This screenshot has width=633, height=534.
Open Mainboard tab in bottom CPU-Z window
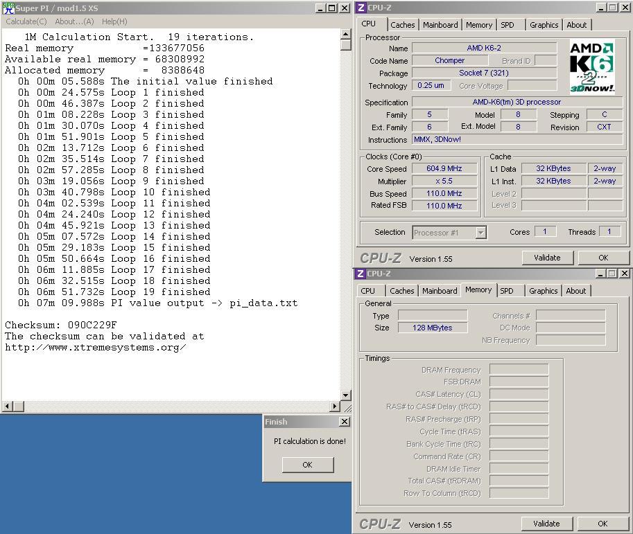[x=440, y=291]
